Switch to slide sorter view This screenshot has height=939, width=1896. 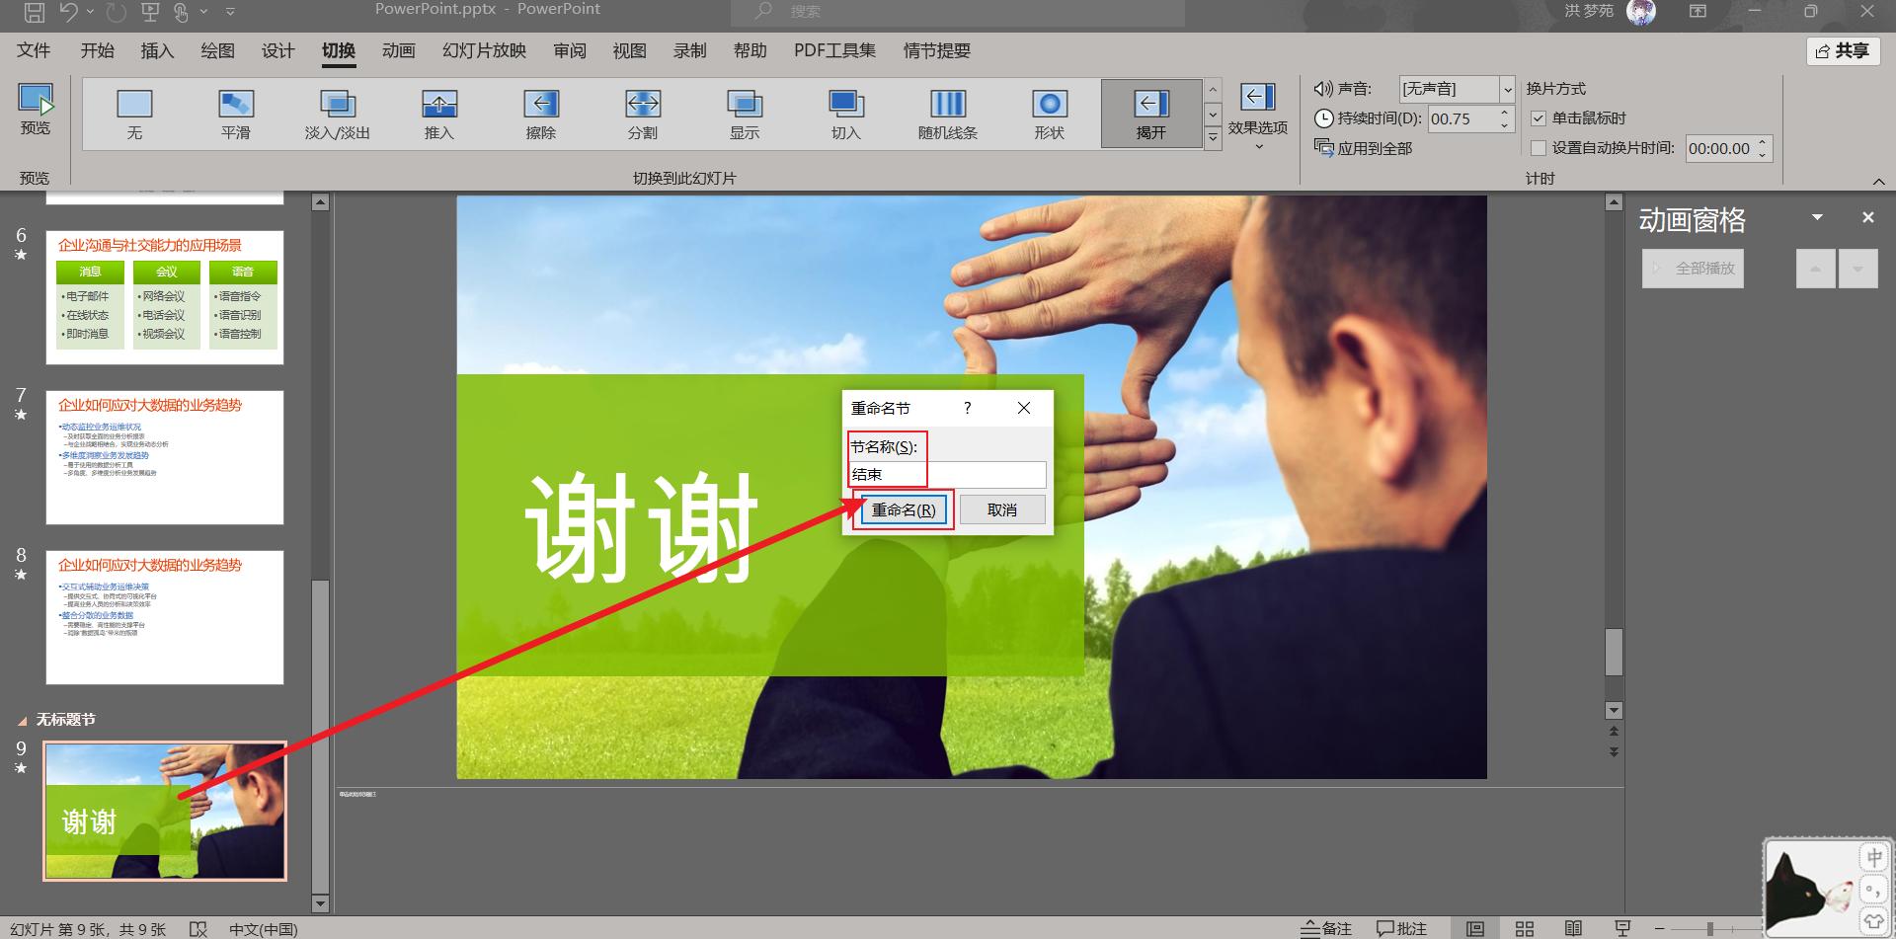pyautogui.click(x=1525, y=928)
